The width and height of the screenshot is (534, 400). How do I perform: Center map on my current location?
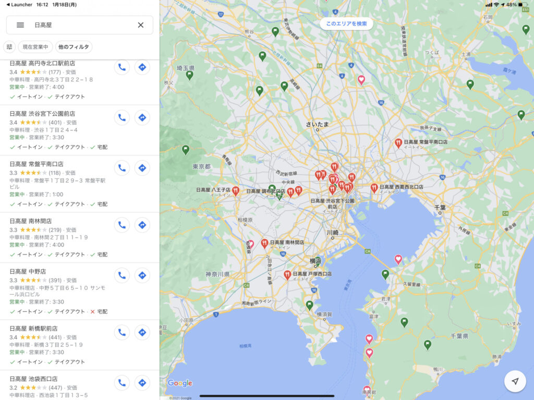(515, 381)
